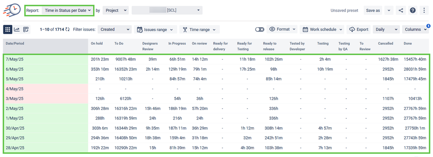Click the 7h 13m Testing value
Viewport: 433px width, 157px height.
tap(325, 148)
